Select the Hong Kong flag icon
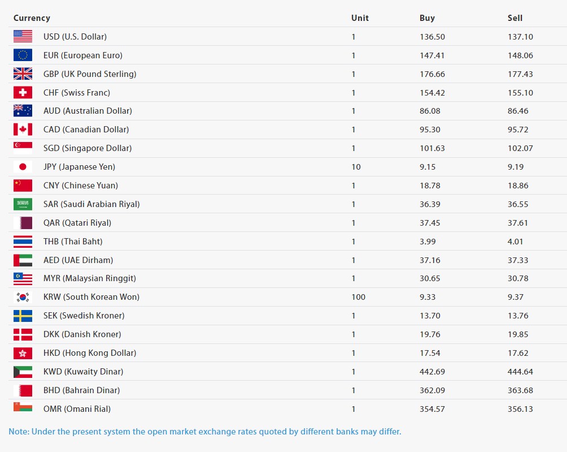 (x=23, y=353)
